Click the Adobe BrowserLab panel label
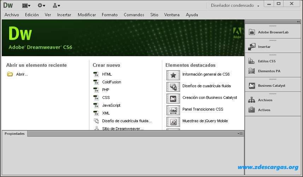Image resolution: width=303 pixels, height=177 pixels. coord(273,32)
